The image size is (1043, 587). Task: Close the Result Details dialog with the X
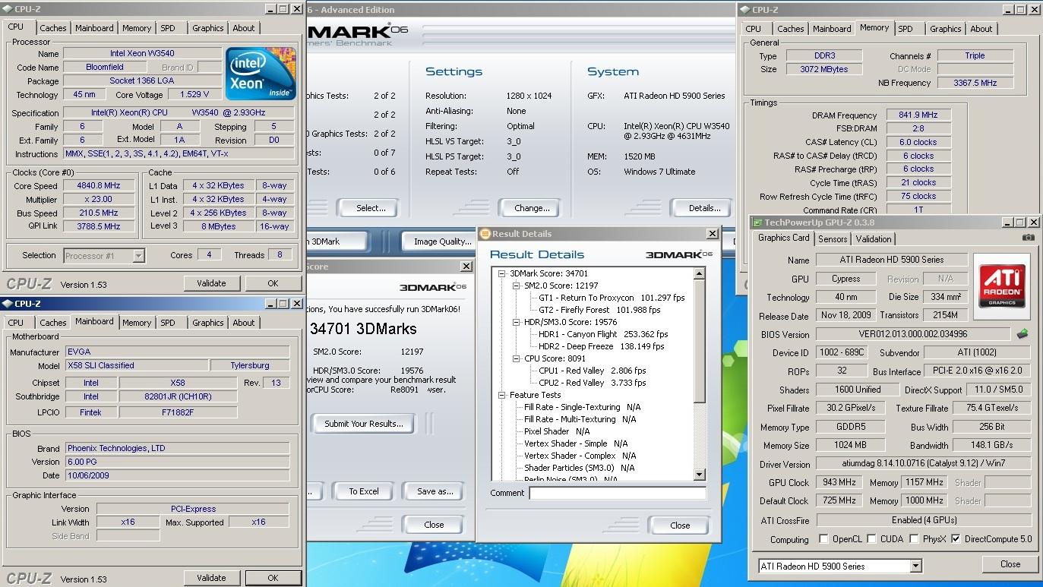click(712, 234)
